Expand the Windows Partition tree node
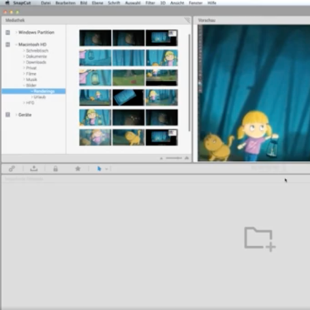This screenshot has height=310, width=310. click(x=16, y=33)
